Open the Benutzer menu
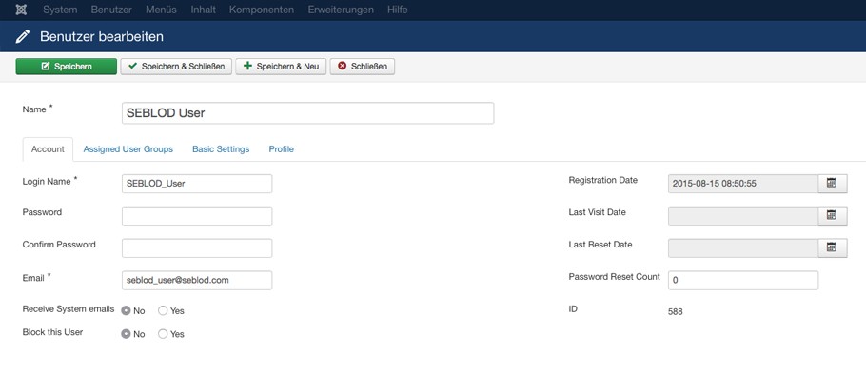Image resolution: width=866 pixels, height=376 pixels. pyautogui.click(x=111, y=10)
